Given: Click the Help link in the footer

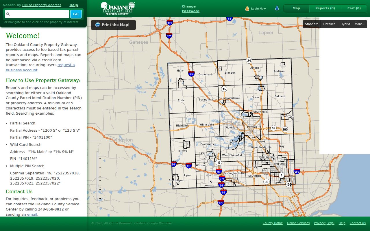Looking at the screenshot, I should point(342,223).
